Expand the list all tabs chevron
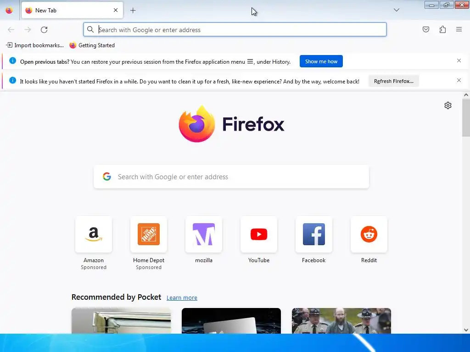The width and height of the screenshot is (470, 352). tap(397, 10)
